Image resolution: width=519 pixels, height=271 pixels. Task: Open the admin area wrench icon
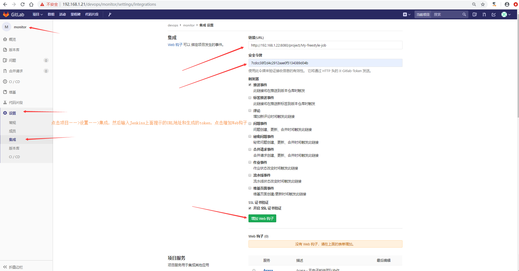coord(110,14)
